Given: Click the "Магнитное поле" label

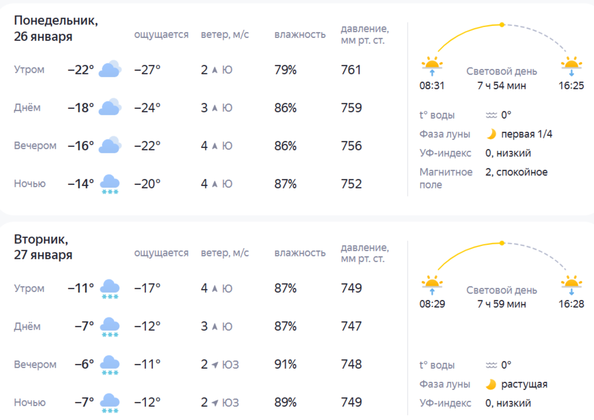Looking at the screenshot, I should pyautogui.click(x=446, y=178).
